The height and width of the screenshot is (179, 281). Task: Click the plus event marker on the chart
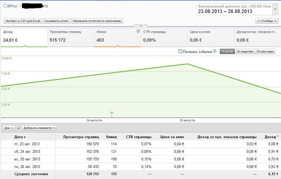coord(112,113)
